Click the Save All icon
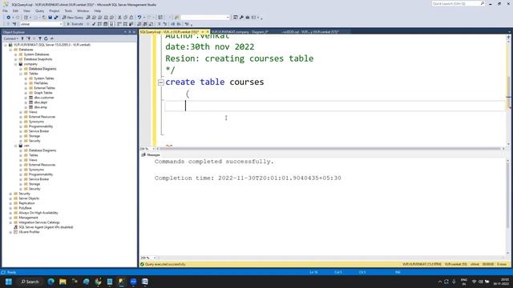513x288 pixels. (56, 18)
